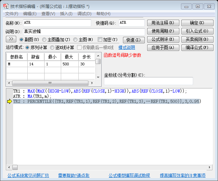Click the 步长 column header

87,57
